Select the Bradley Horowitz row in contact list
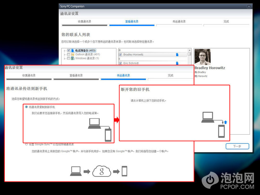 coord(153,55)
